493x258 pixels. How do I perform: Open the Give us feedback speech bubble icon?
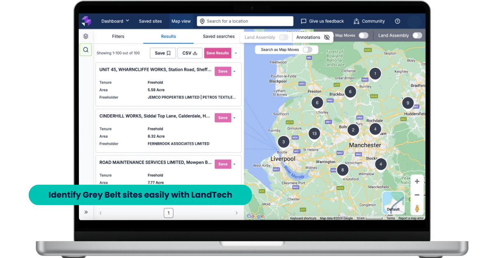pyautogui.click(x=303, y=21)
